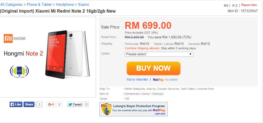Click the Xiaomi MI orange logo

(x=8, y=39)
